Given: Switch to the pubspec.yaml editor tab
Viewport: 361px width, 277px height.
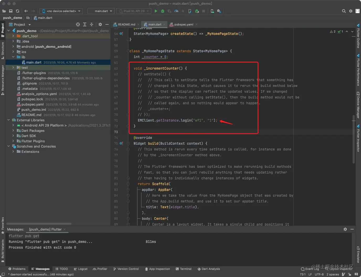Looking at the screenshot, I should coord(183,24).
